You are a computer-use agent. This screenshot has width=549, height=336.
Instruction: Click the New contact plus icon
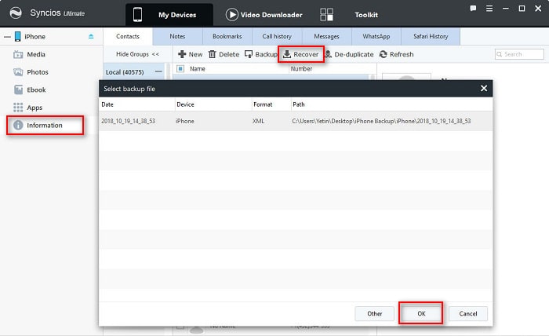click(182, 54)
